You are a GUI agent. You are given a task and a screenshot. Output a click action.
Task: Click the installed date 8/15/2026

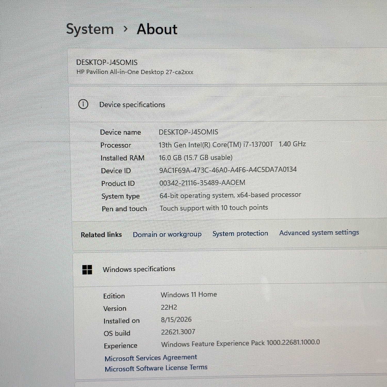pyautogui.click(x=176, y=320)
